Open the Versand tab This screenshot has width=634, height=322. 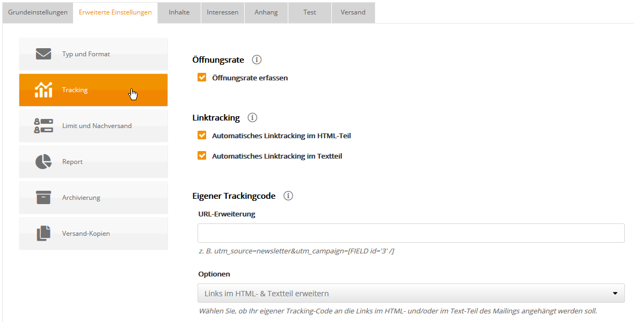[353, 12]
